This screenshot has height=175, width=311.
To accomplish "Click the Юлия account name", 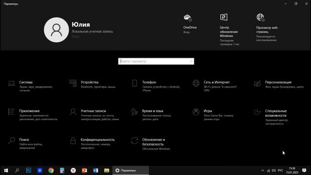I will 81,24.
